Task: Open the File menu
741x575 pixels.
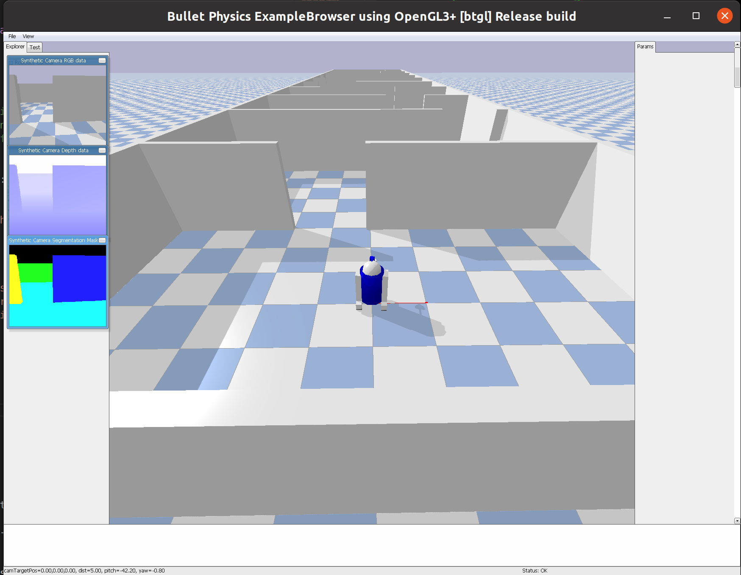Action: pyautogui.click(x=12, y=36)
